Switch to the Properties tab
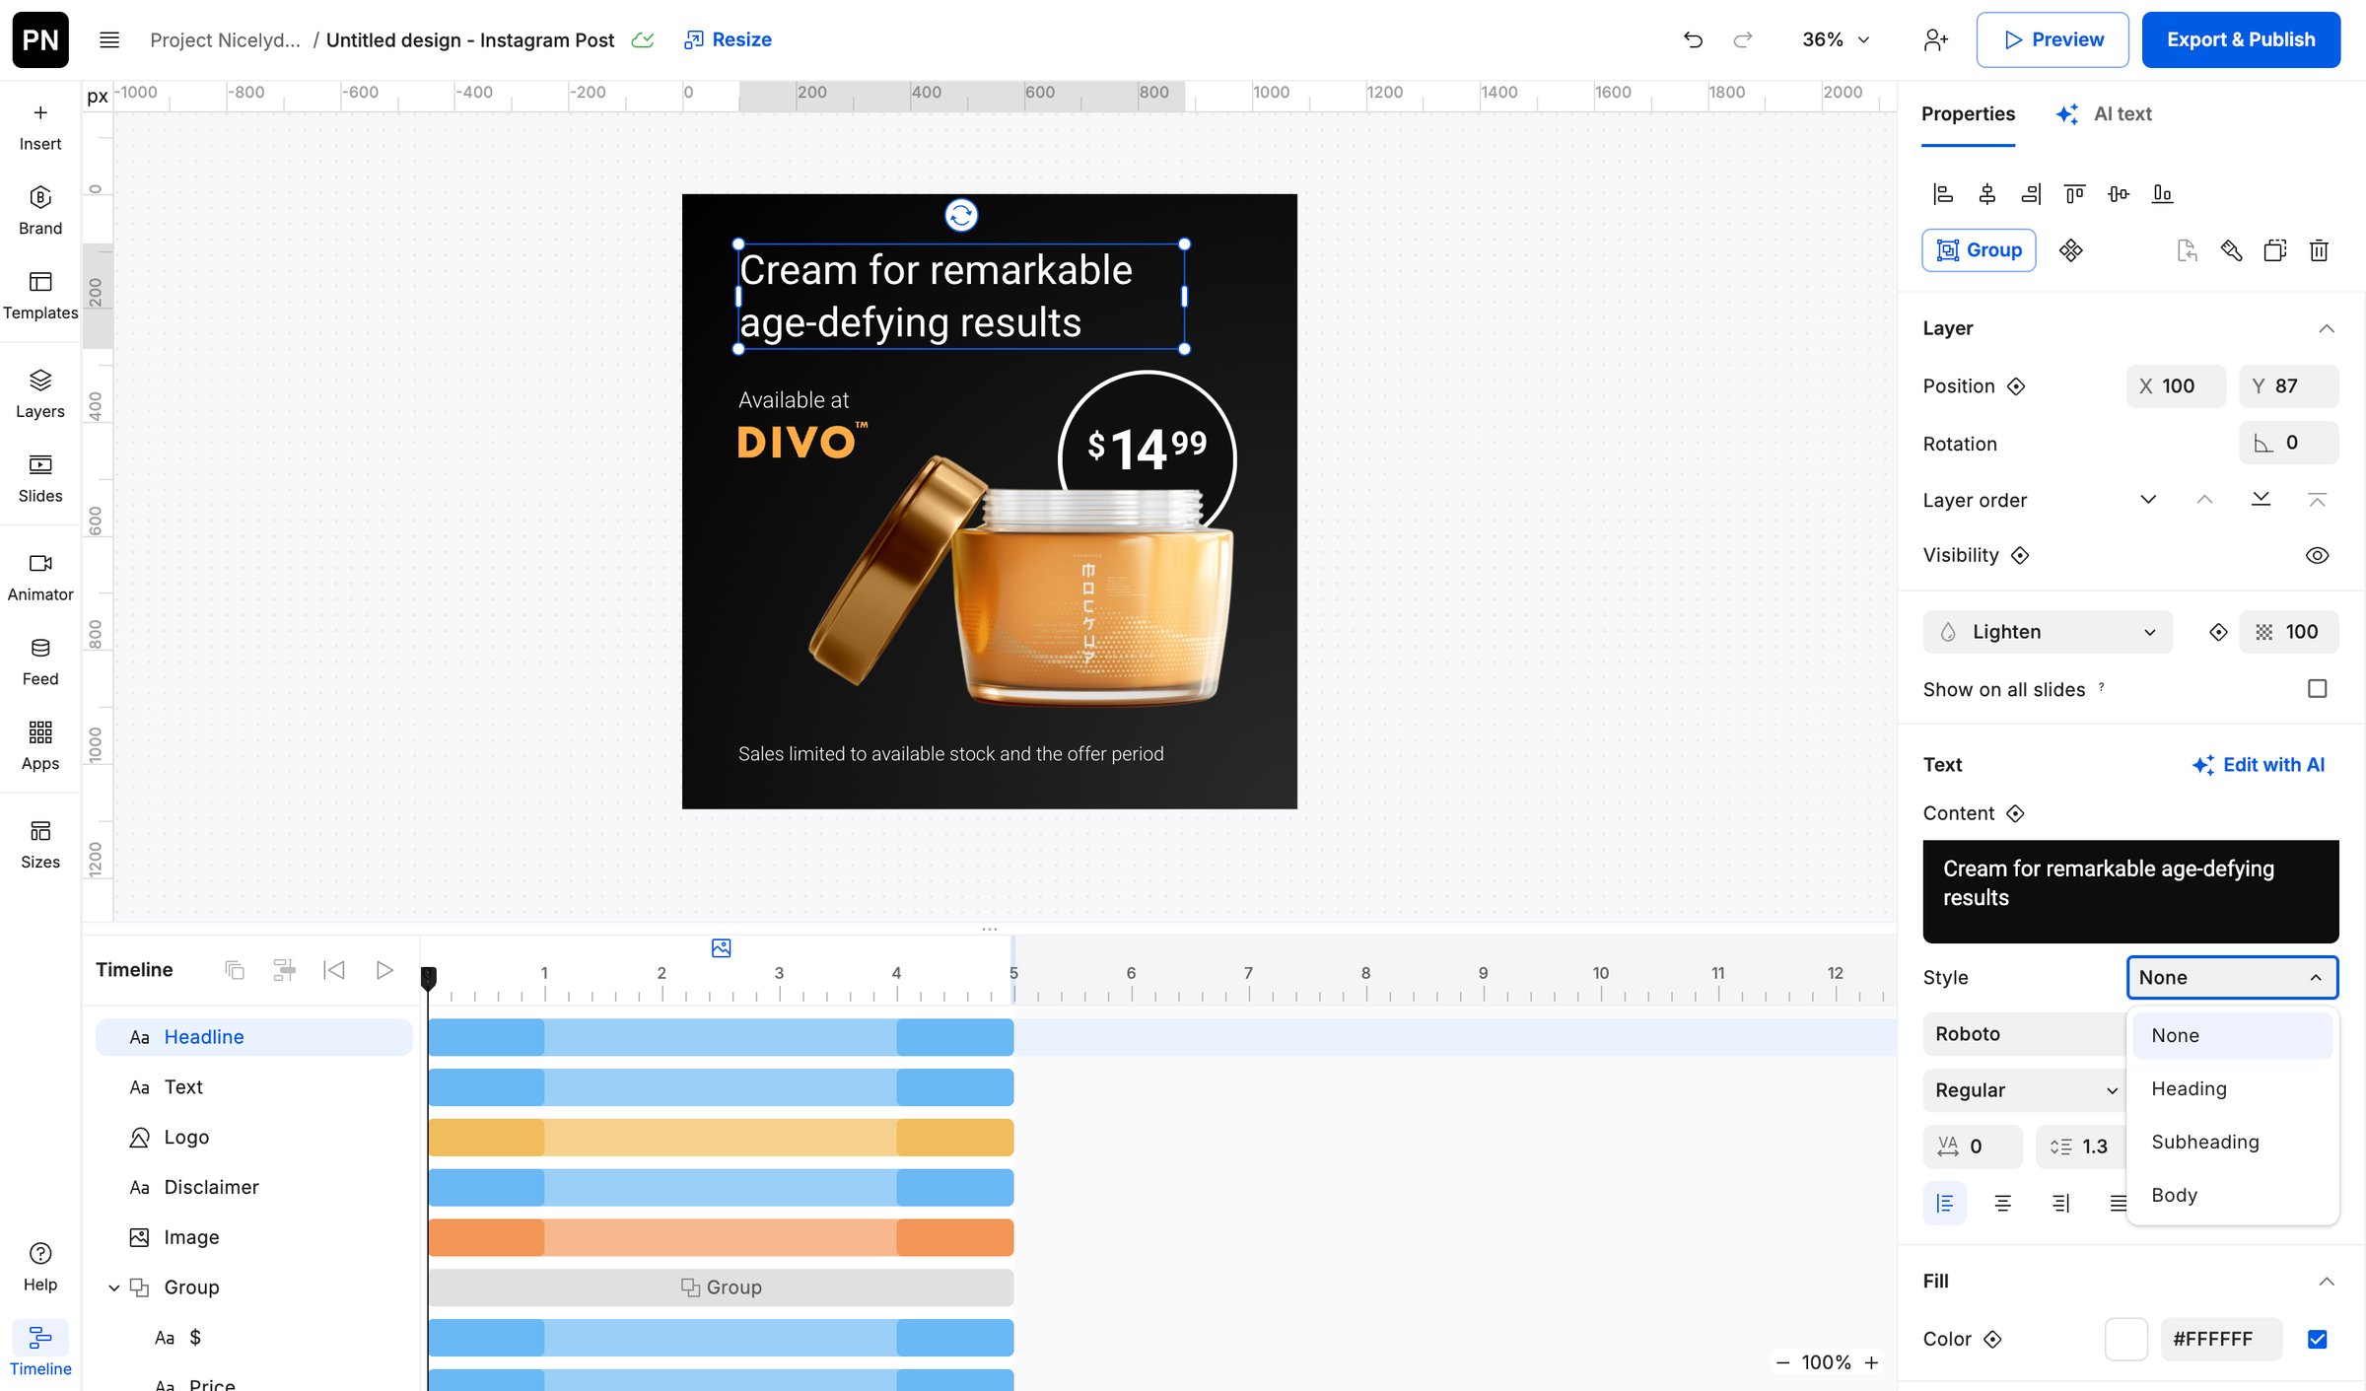Viewport: 2366px width, 1391px height. [x=1968, y=114]
